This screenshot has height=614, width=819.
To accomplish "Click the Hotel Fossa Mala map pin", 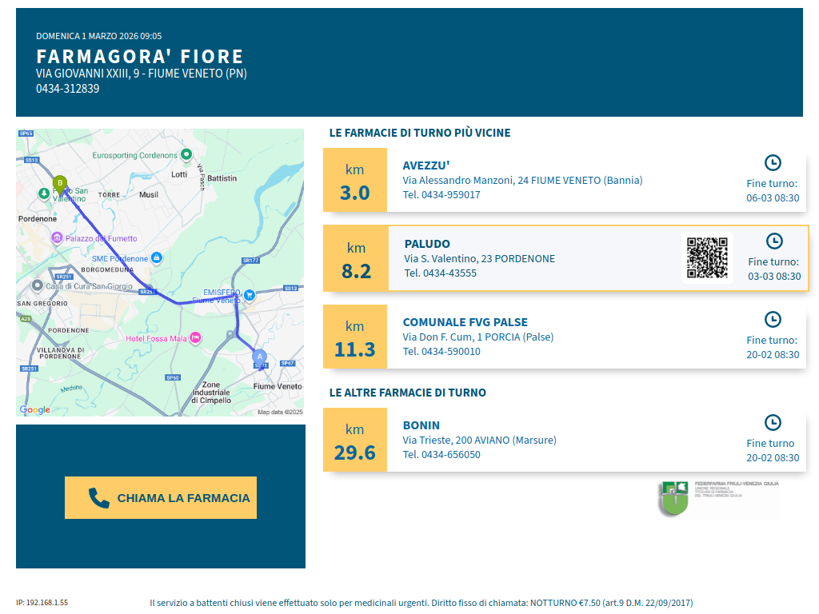I will 195,338.
